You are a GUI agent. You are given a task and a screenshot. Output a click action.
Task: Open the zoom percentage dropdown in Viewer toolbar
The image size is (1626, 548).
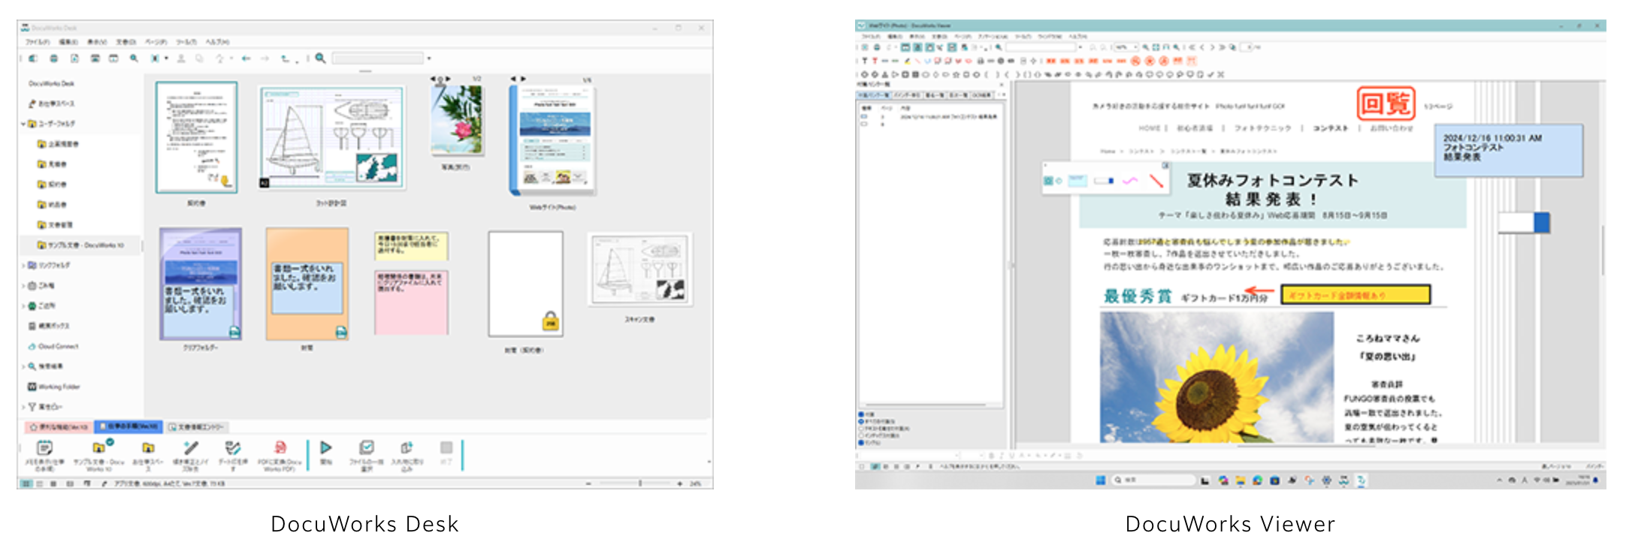click(1136, 47)
